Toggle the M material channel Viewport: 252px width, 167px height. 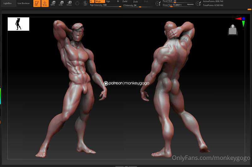click(x=118, y=1)
